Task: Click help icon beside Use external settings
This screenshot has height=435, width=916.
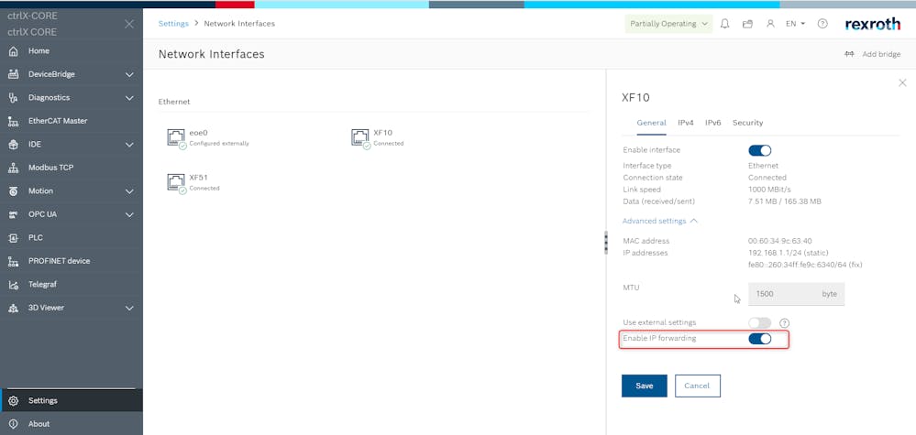Action: pyautogui.click(x=784, y=322)
